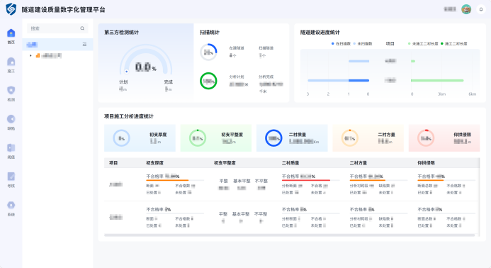The height and width of the screenshot is (268, 491).
Task: Click the long green bar in progress chart
Action: pos(437,81)
